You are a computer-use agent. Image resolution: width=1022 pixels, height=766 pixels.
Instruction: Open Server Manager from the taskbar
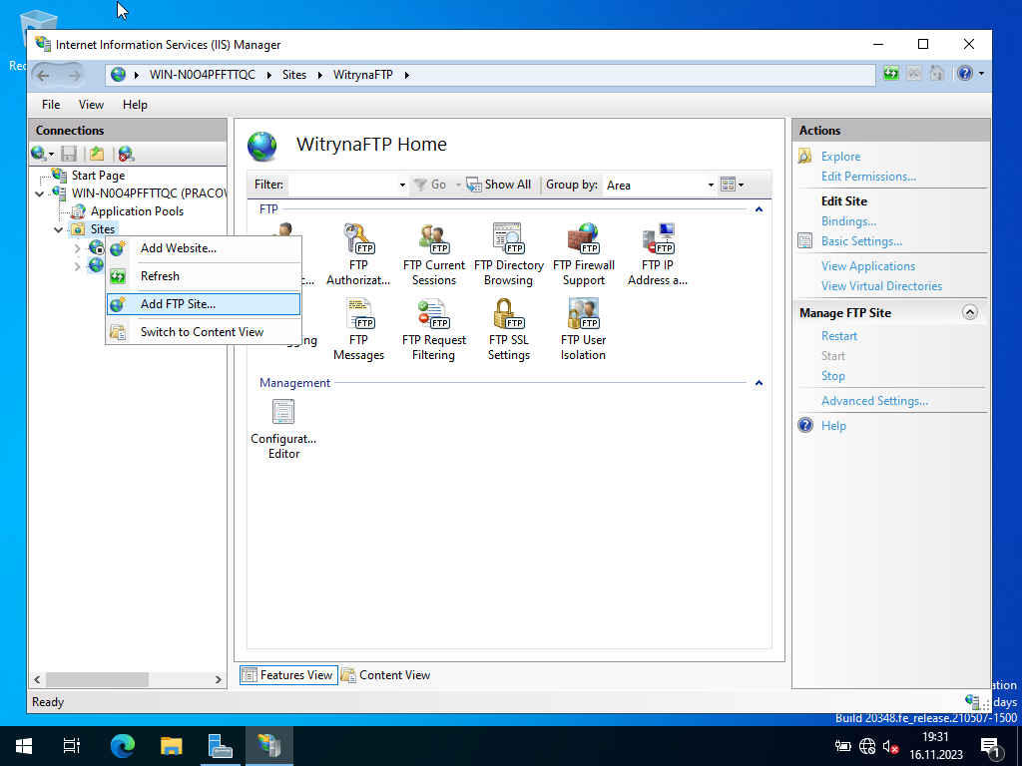click(220, 746)
